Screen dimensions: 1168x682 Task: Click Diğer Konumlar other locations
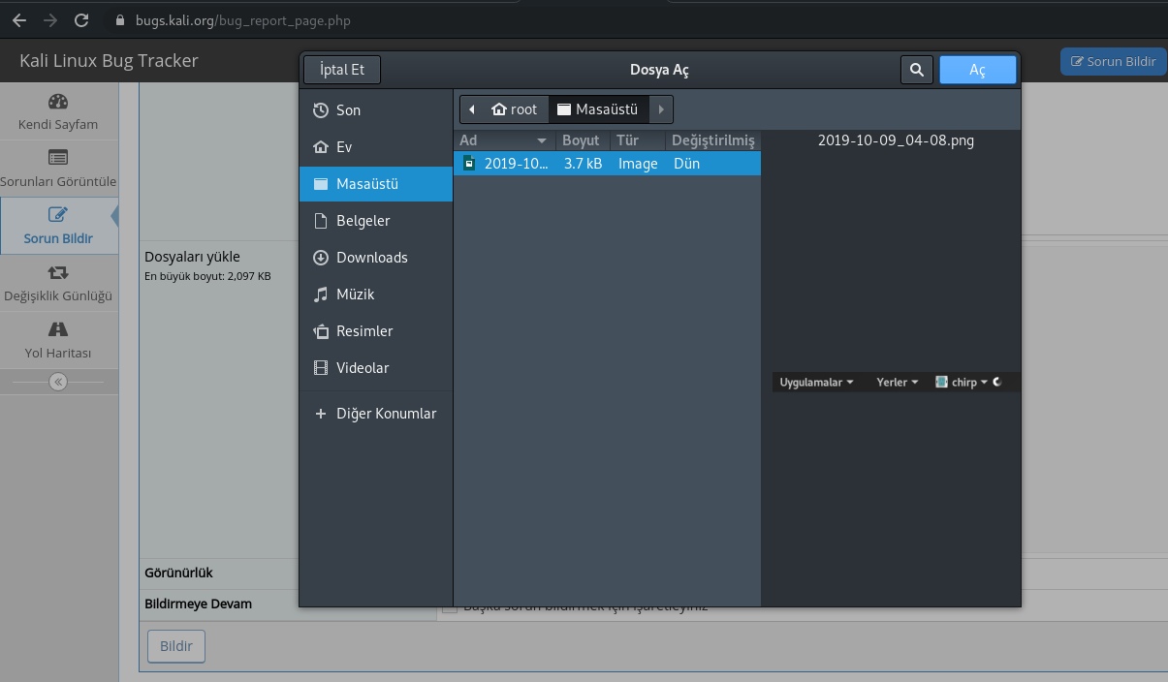click(386, 414)
